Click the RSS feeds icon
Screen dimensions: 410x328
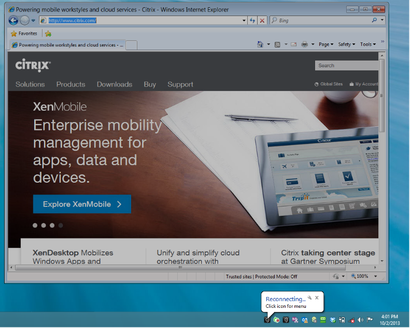click(278, 44)
